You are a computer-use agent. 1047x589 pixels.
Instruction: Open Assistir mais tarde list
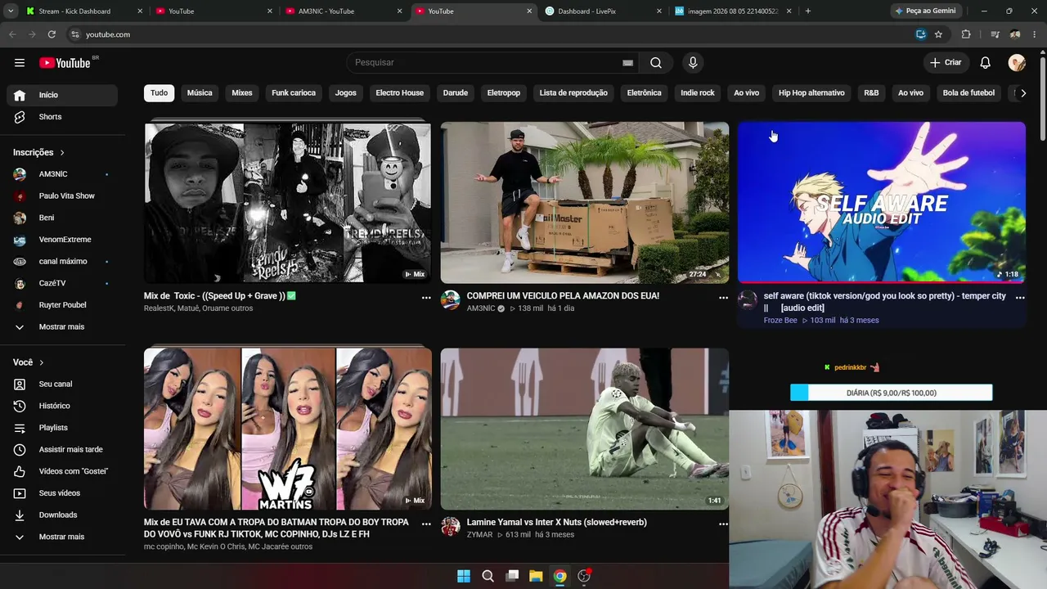(62, 449)
